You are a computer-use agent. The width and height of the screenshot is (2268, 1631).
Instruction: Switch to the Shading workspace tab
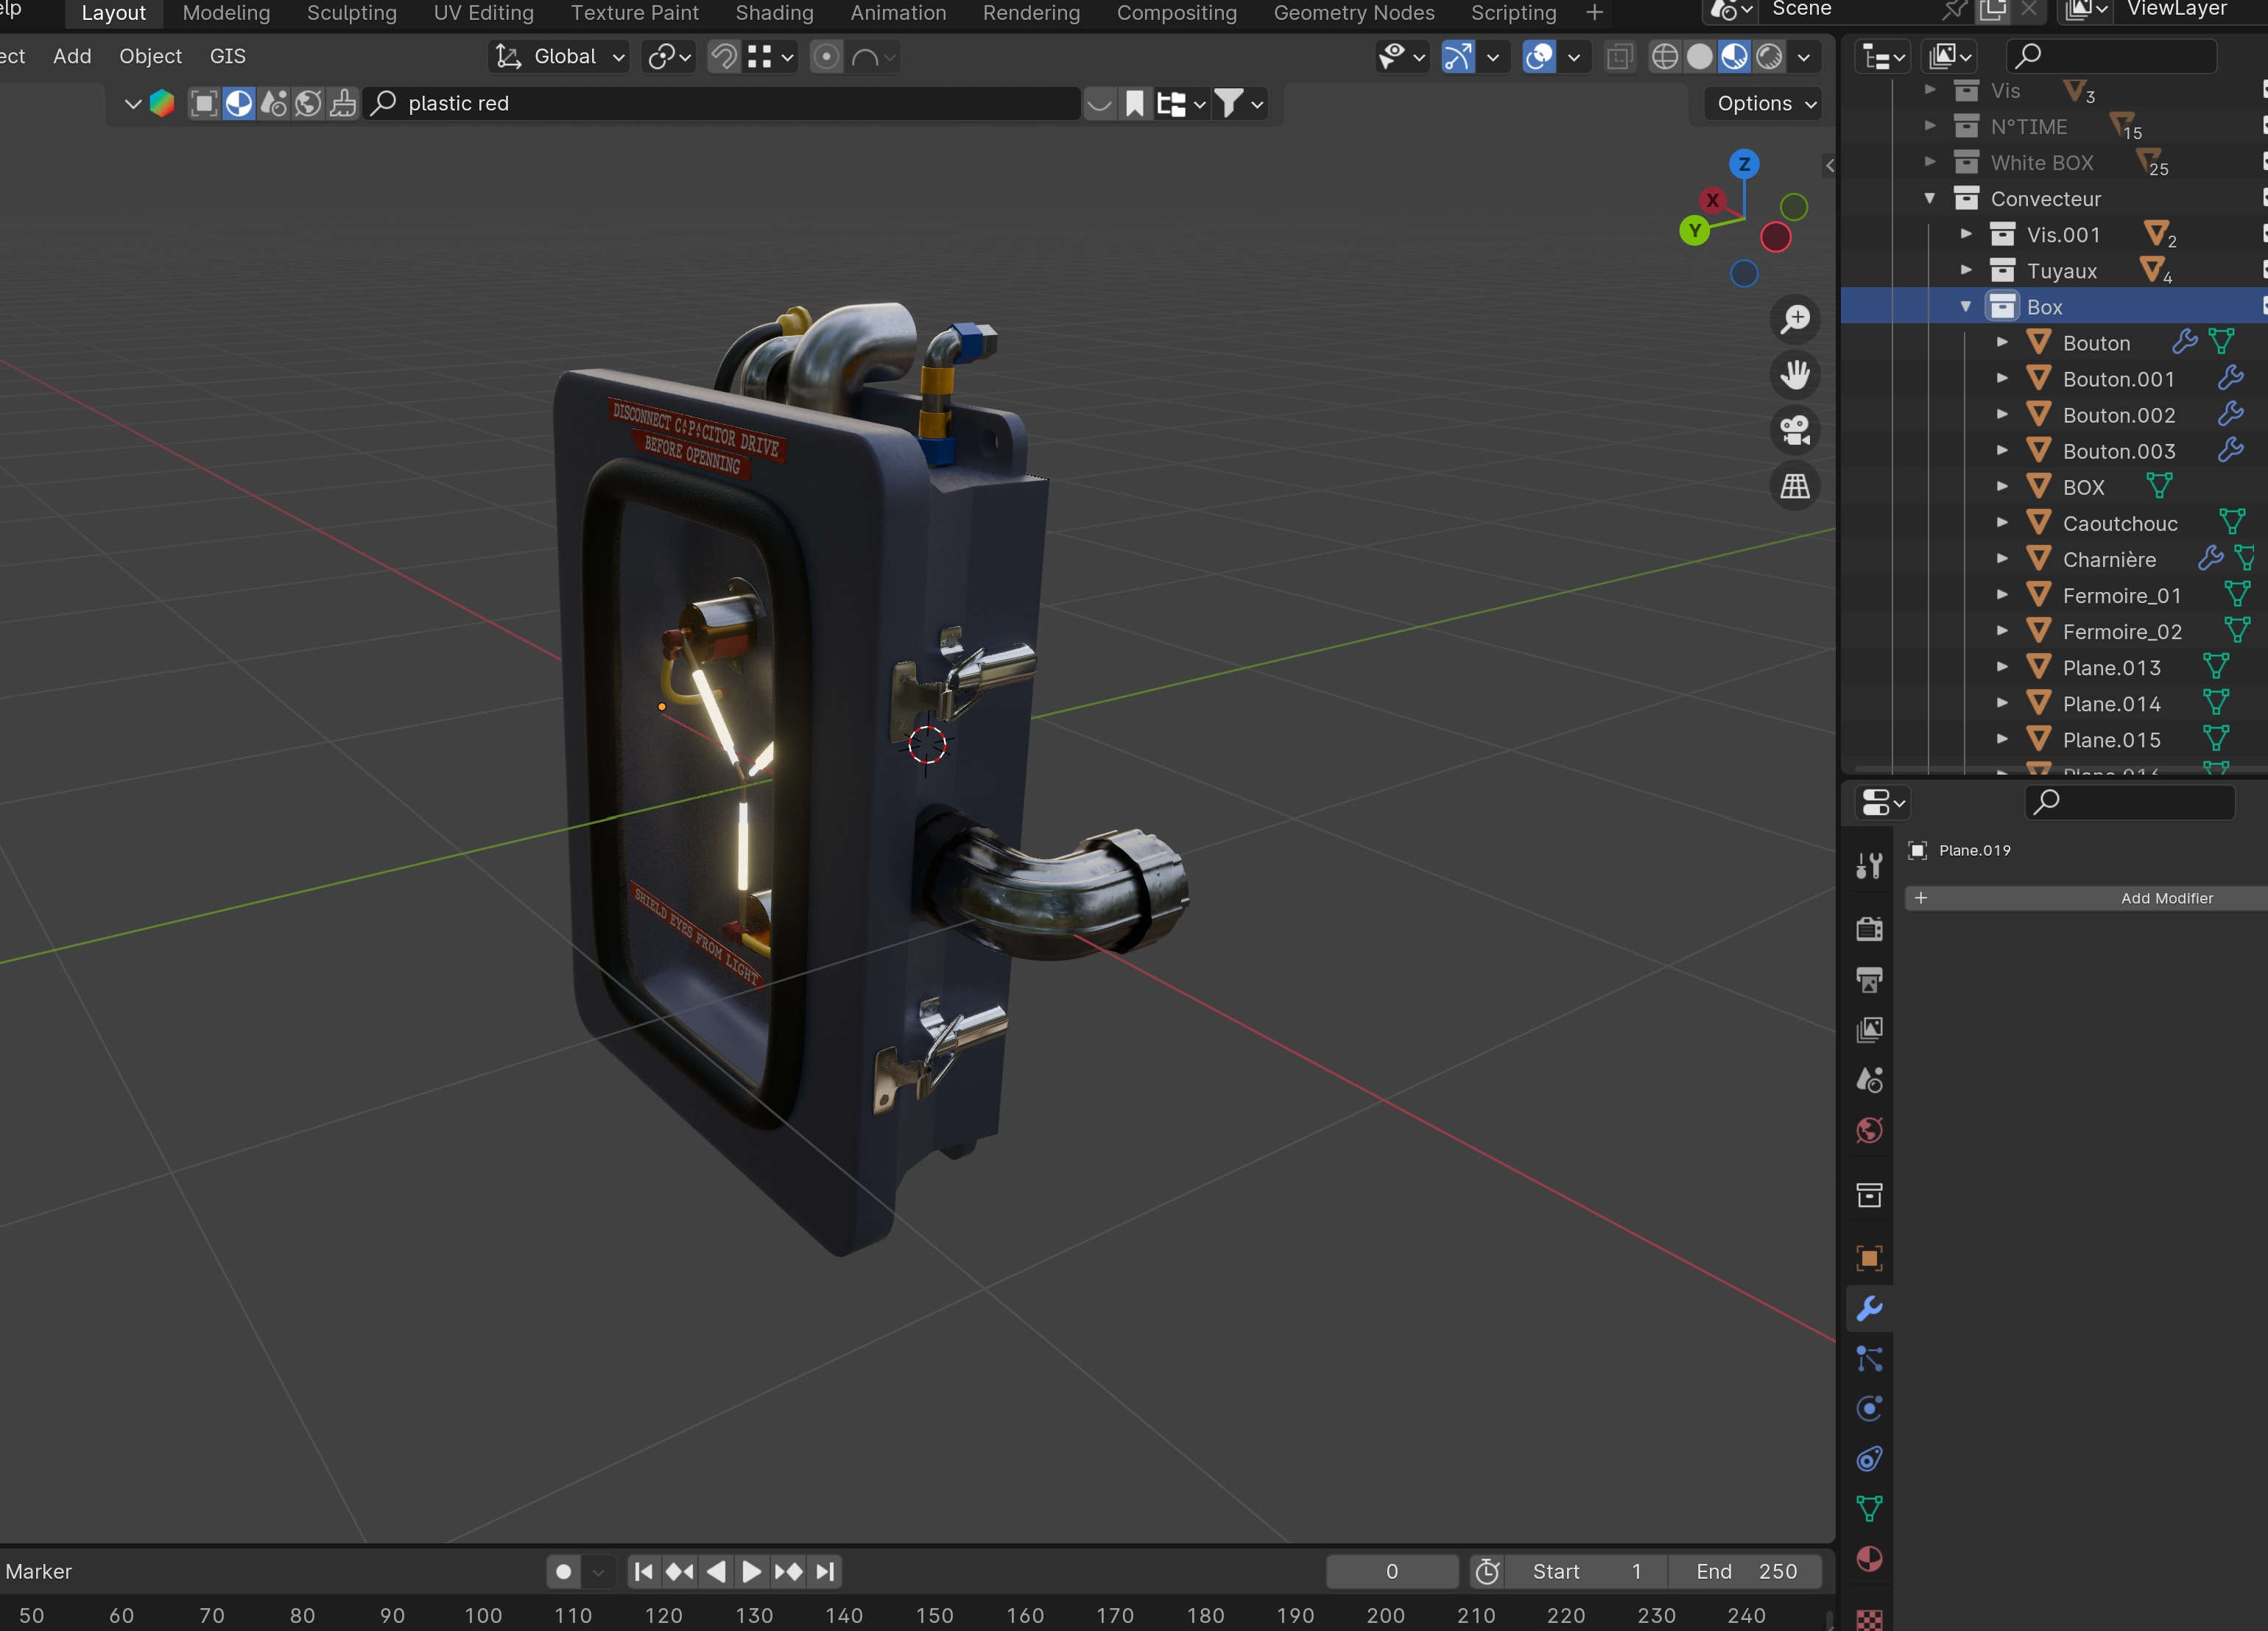click(774, 13)
